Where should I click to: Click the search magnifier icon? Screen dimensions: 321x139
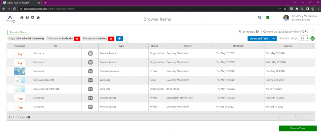pos(260,18)
